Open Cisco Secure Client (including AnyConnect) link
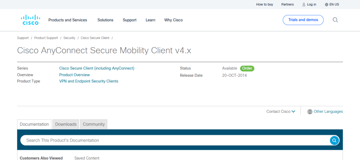Image resolution: width=360 pixels, height=160 pixels. tap(97, 68)
